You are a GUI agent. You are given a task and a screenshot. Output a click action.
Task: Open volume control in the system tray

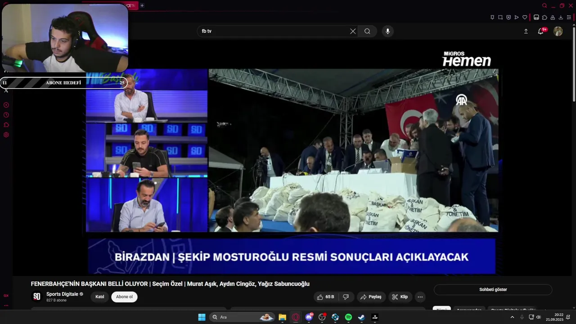(x=538, y=317)
